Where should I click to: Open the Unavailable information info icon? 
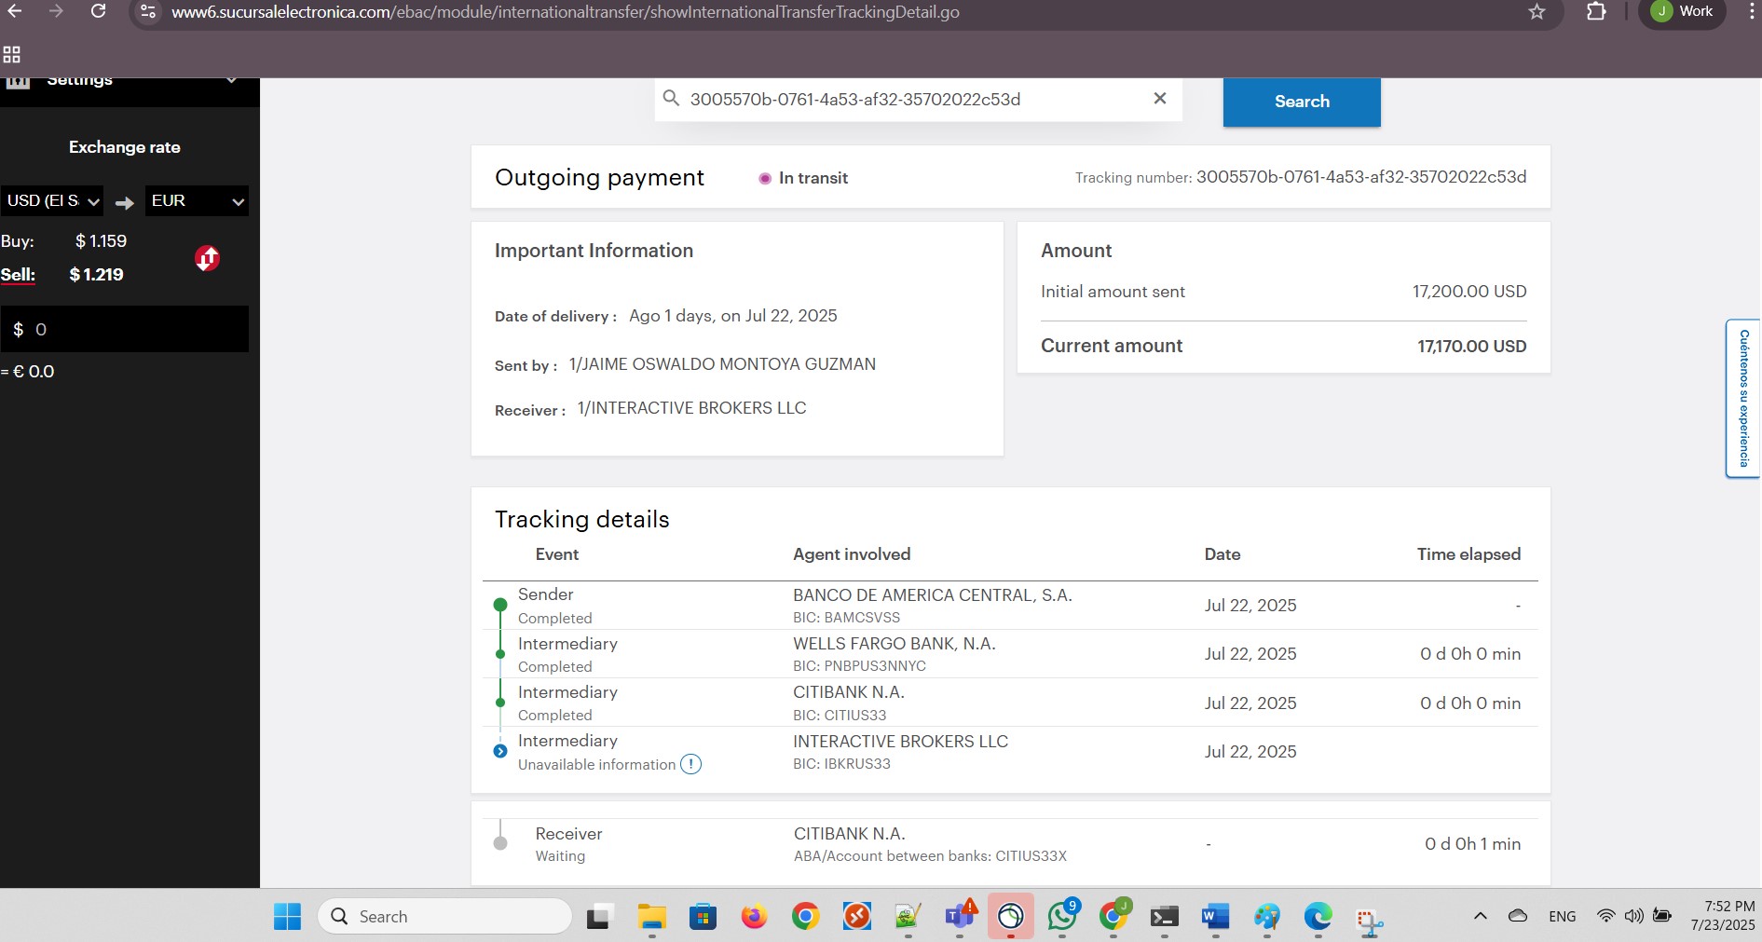[x=690, y=764]
